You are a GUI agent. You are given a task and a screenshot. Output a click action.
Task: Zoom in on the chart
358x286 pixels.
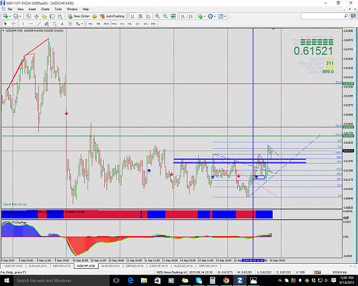pos(158,16)
